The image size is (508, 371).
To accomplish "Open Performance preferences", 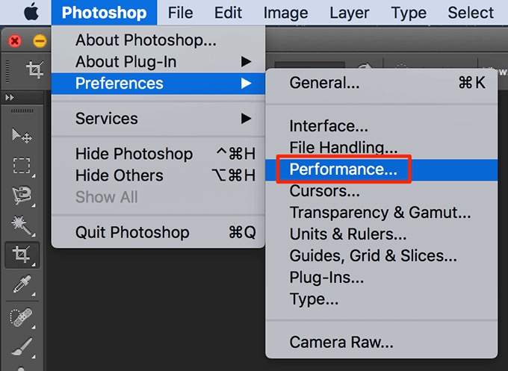I will click(x=343, y=169).
